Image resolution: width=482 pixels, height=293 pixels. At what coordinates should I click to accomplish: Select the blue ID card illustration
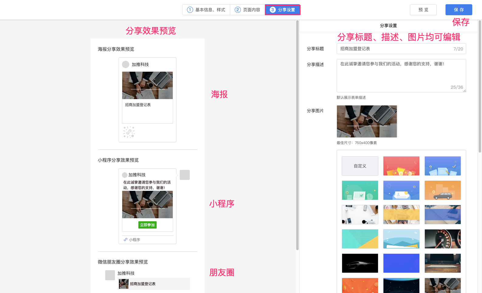tap(401, 190)
